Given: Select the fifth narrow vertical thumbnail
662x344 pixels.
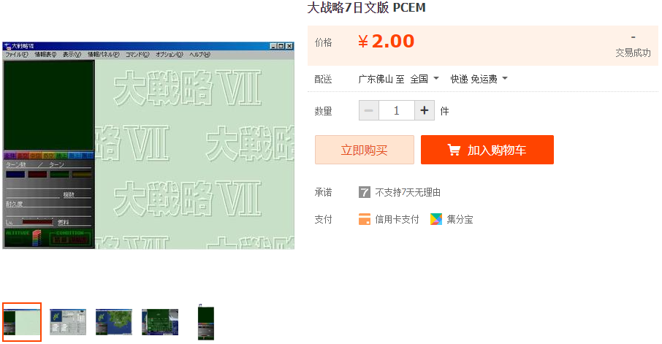Looking at the screenshot, I should click(207, 322).
